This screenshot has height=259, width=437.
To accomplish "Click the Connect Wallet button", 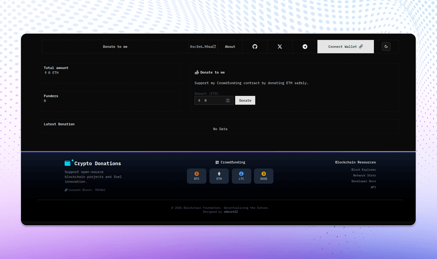I will tap(346, 47).
